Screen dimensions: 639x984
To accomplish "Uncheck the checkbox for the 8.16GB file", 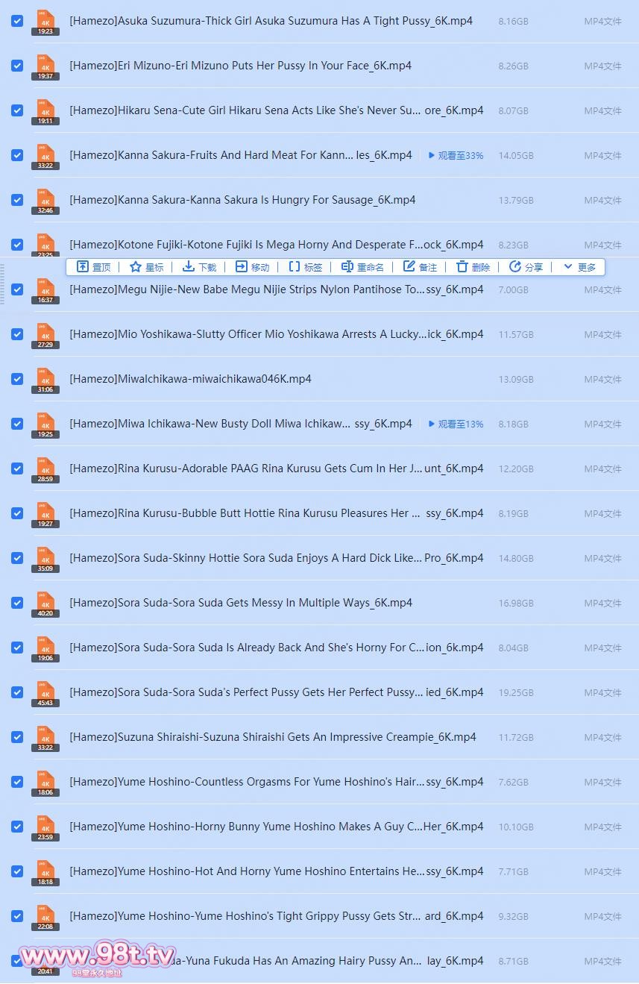I will (17, 21).
